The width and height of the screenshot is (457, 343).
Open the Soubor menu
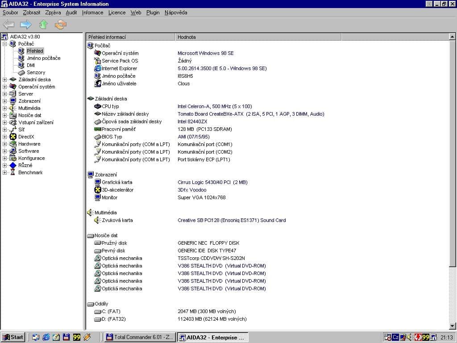coord(10,13)
